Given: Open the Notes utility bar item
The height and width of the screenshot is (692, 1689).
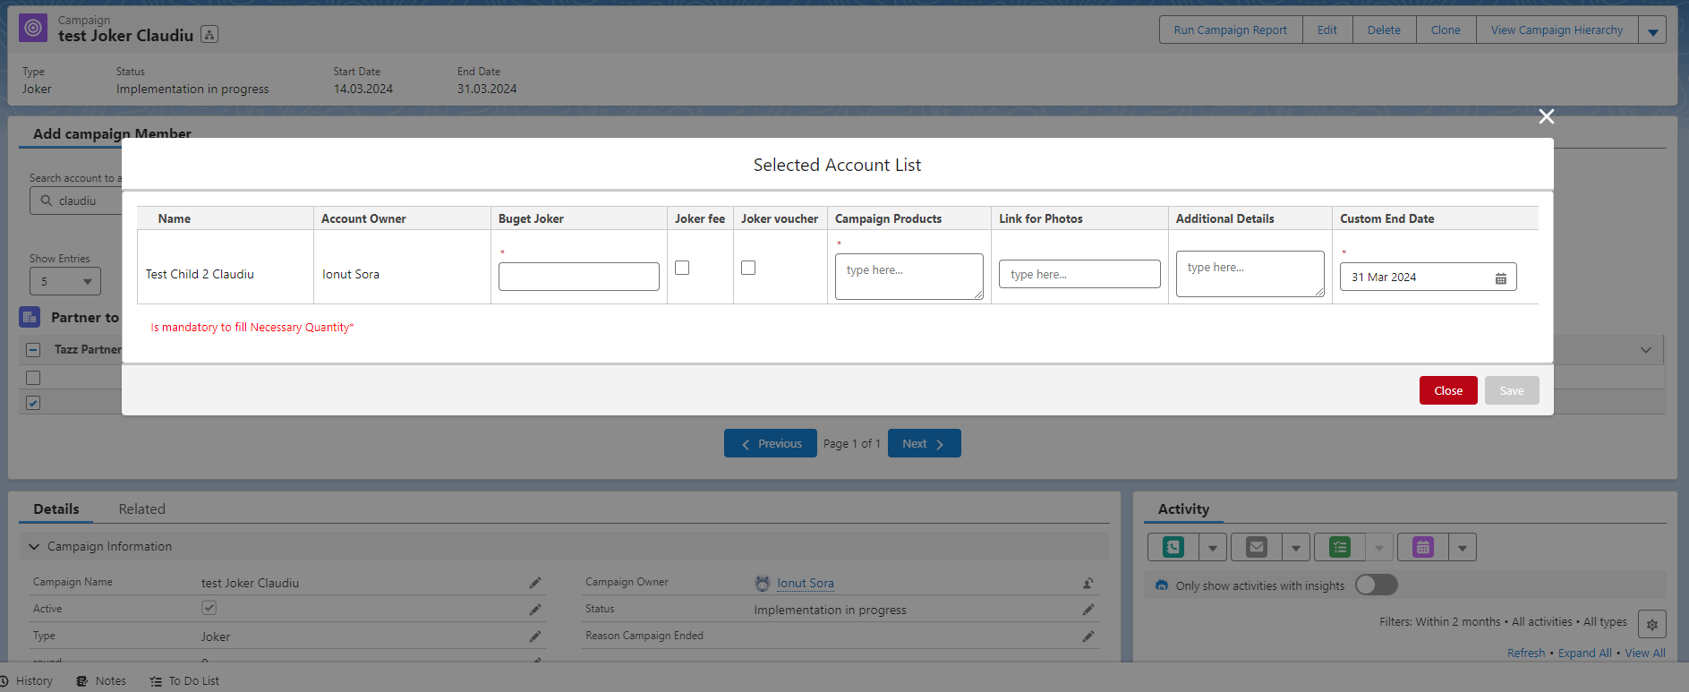Looking at the screenshot, I should 101,681.
